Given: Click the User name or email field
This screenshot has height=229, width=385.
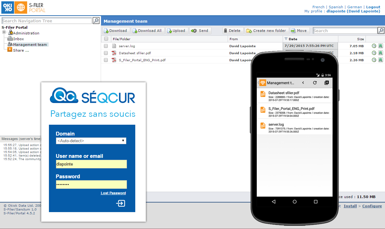Looking at the screenshot, I should [91, 164].
